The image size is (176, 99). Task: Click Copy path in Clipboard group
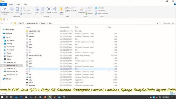click(25, 11)
